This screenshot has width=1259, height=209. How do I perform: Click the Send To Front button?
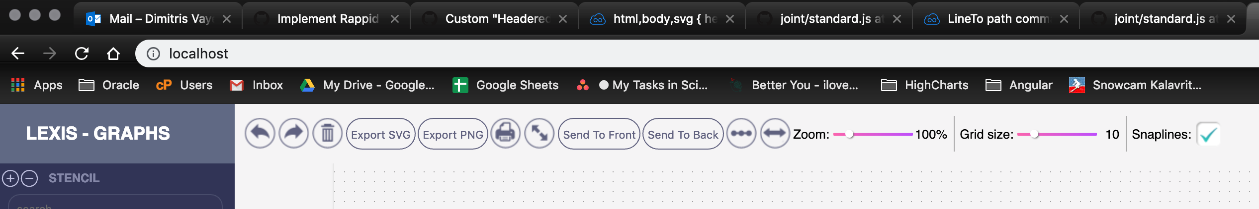pyautogui.click(x=599, y=134)
